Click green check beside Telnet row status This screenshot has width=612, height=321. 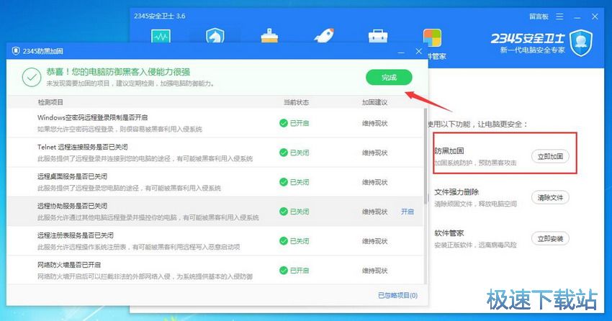click(284, 153)
